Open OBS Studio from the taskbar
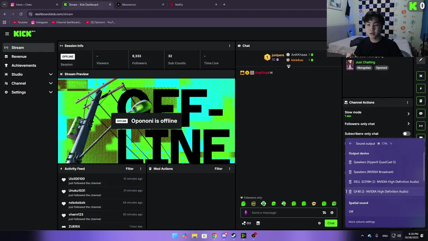The image size is (428, 241). [253, 236]
